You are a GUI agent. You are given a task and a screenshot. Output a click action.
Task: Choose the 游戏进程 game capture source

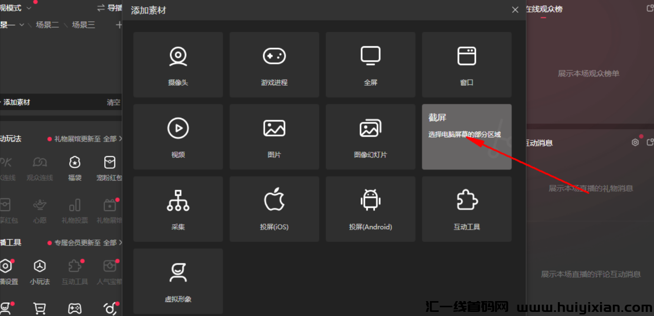click(x=274, y=65)
